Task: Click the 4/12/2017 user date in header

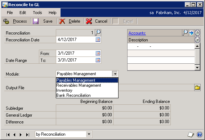Action: click(x=192, y=13)
